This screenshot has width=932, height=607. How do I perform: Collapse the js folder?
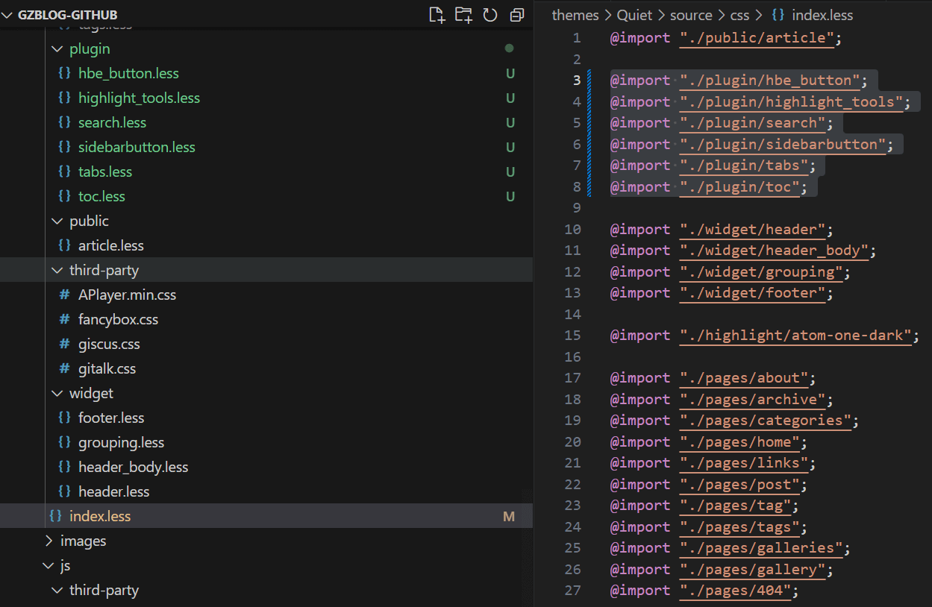click(49, 565)
